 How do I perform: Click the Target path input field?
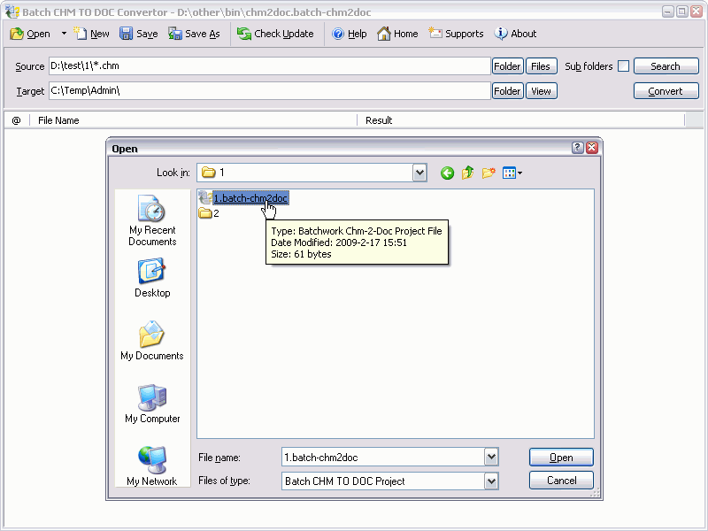click(270, 91)
